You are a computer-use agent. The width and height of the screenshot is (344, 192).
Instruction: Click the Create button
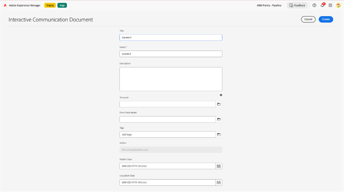[x=326, y=19]
